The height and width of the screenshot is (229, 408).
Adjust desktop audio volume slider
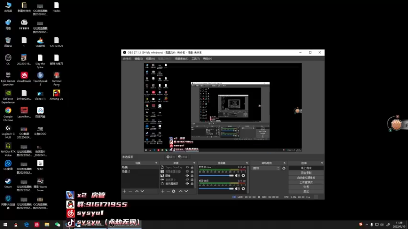coord(216,189)
